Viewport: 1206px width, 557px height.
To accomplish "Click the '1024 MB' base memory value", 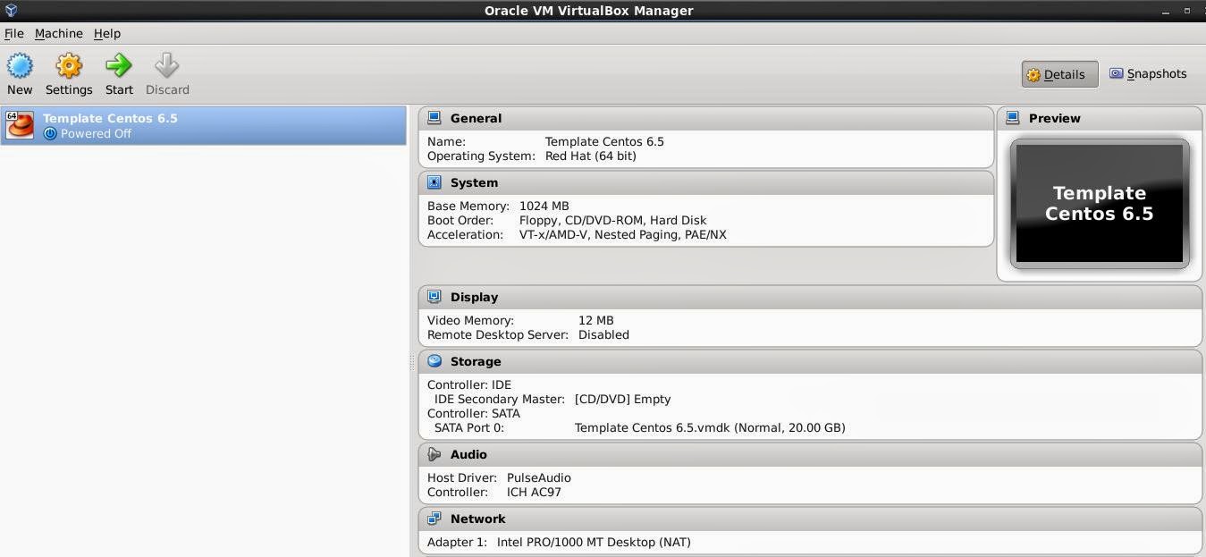I will point(544,206).
